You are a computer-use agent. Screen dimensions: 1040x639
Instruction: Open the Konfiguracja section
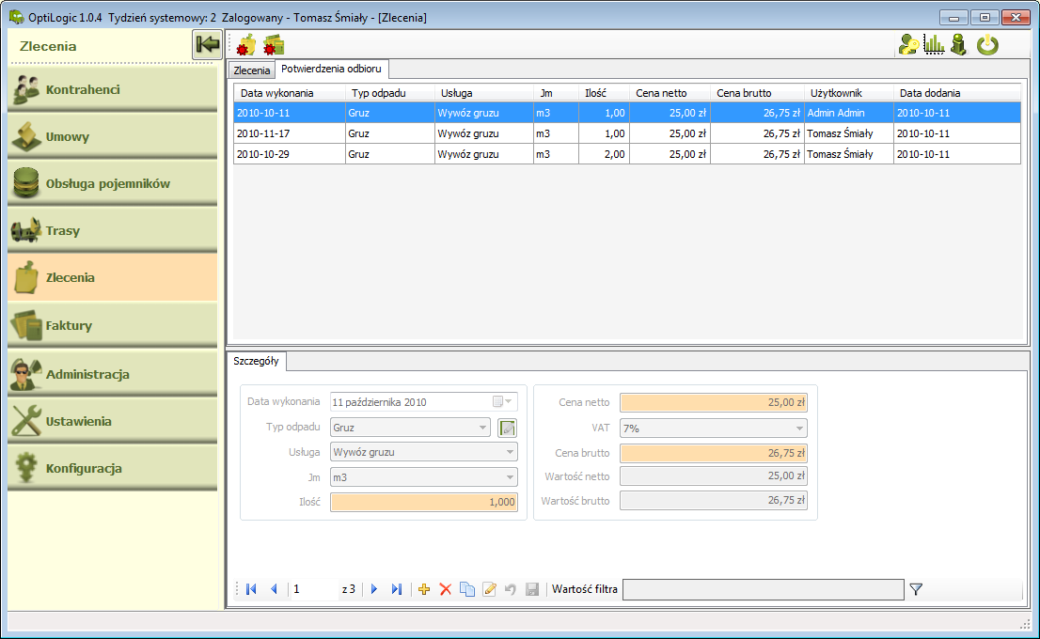pos(112,468)
